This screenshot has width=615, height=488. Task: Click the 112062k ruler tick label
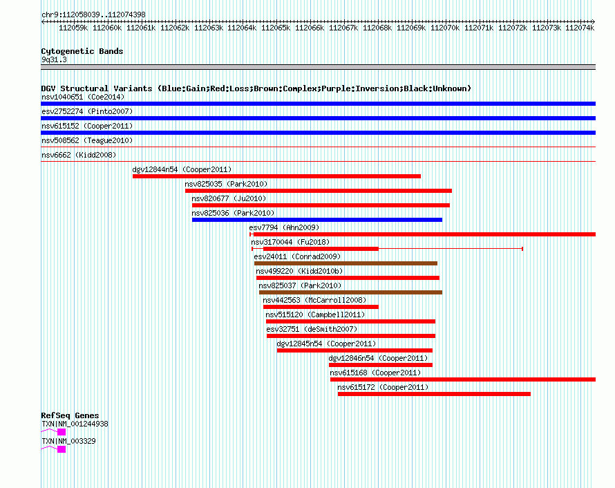175,28
